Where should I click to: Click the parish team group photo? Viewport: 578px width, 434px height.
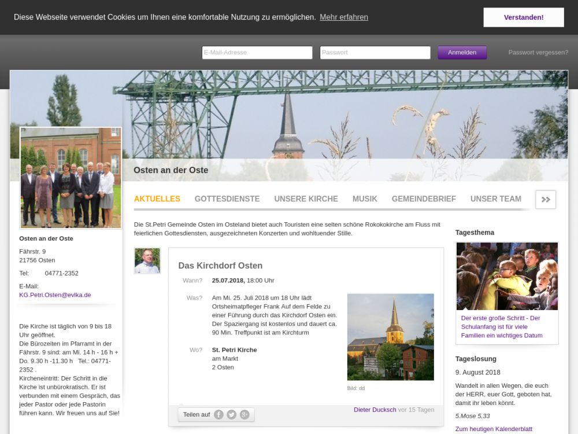coord(71,178)
